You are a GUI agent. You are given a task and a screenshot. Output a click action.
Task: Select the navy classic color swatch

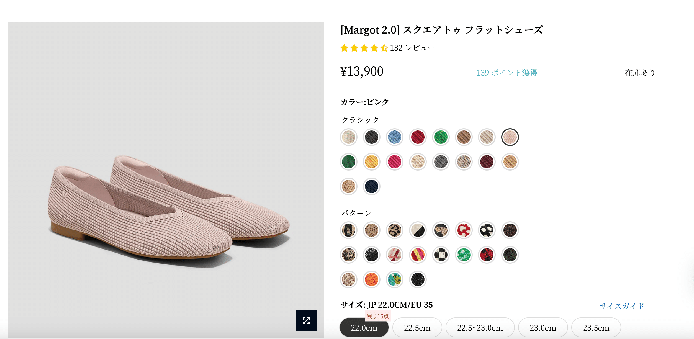(371, 186)
